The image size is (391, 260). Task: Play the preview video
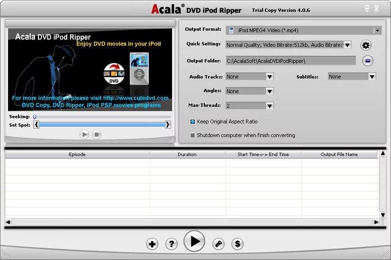point(84,135)
